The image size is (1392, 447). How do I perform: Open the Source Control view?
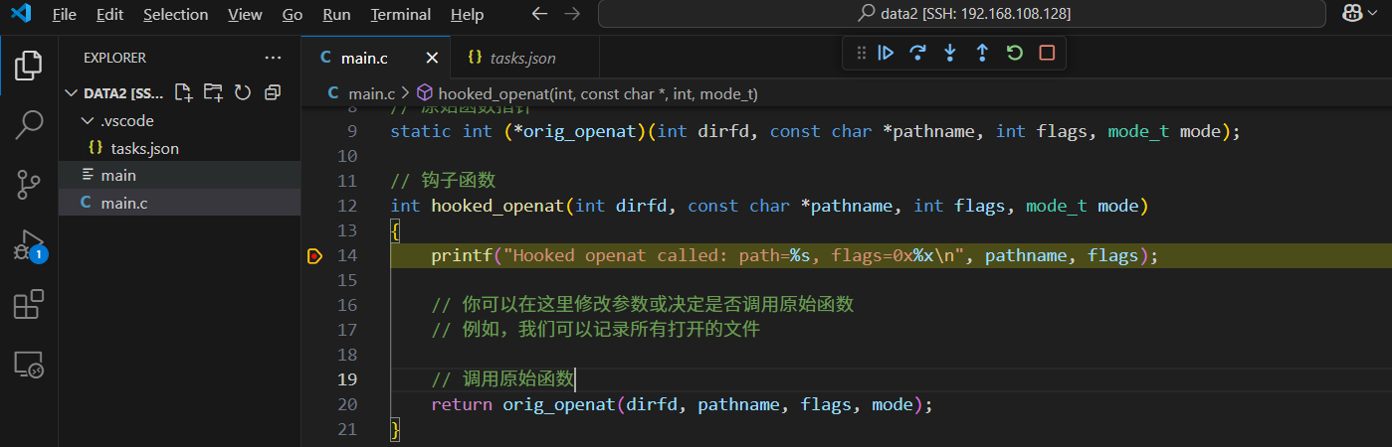tap(29, 185)
